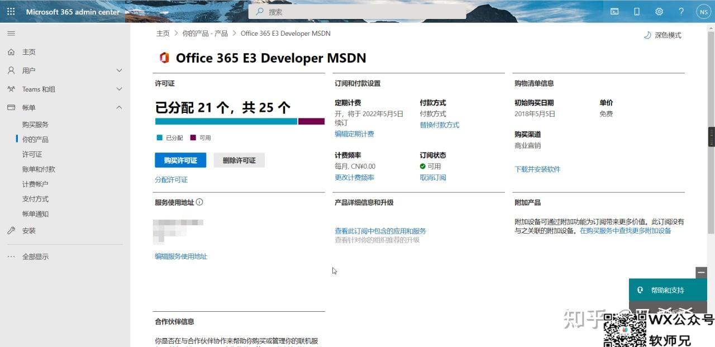
Task: Click the Office logo beside the title
Action: [x=164, y=58]
